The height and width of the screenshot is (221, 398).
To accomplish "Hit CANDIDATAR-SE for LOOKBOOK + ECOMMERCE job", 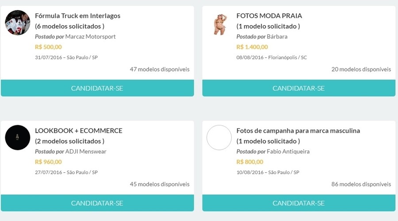I will point(97,203).
